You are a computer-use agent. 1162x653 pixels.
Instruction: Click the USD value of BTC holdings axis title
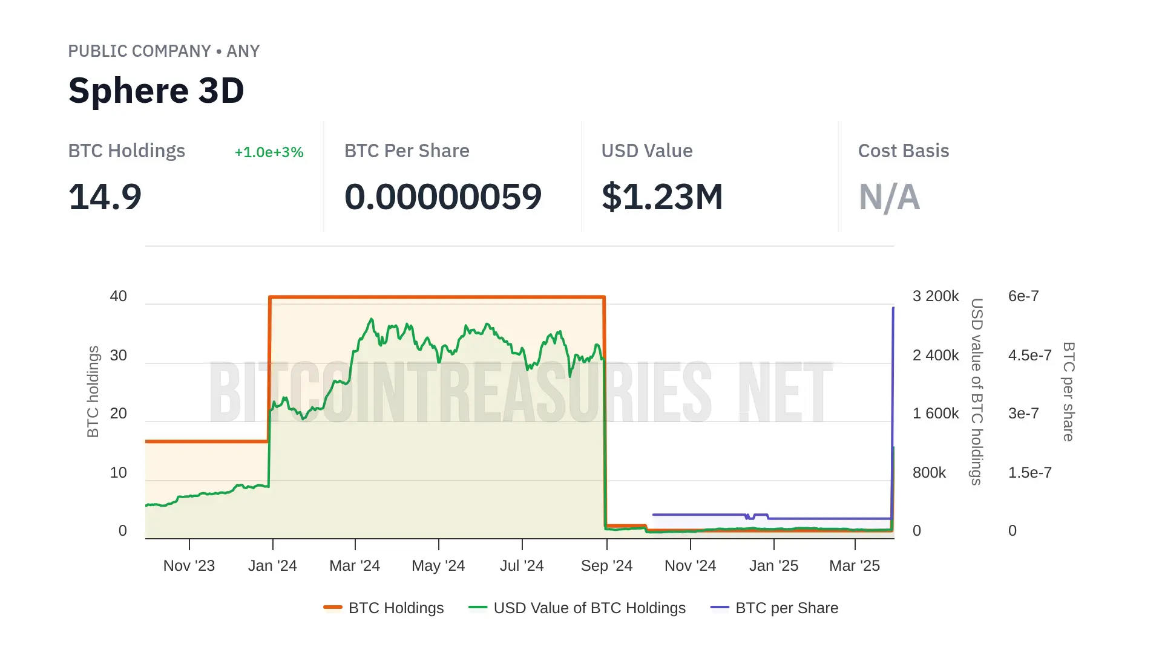pos(977,391)
